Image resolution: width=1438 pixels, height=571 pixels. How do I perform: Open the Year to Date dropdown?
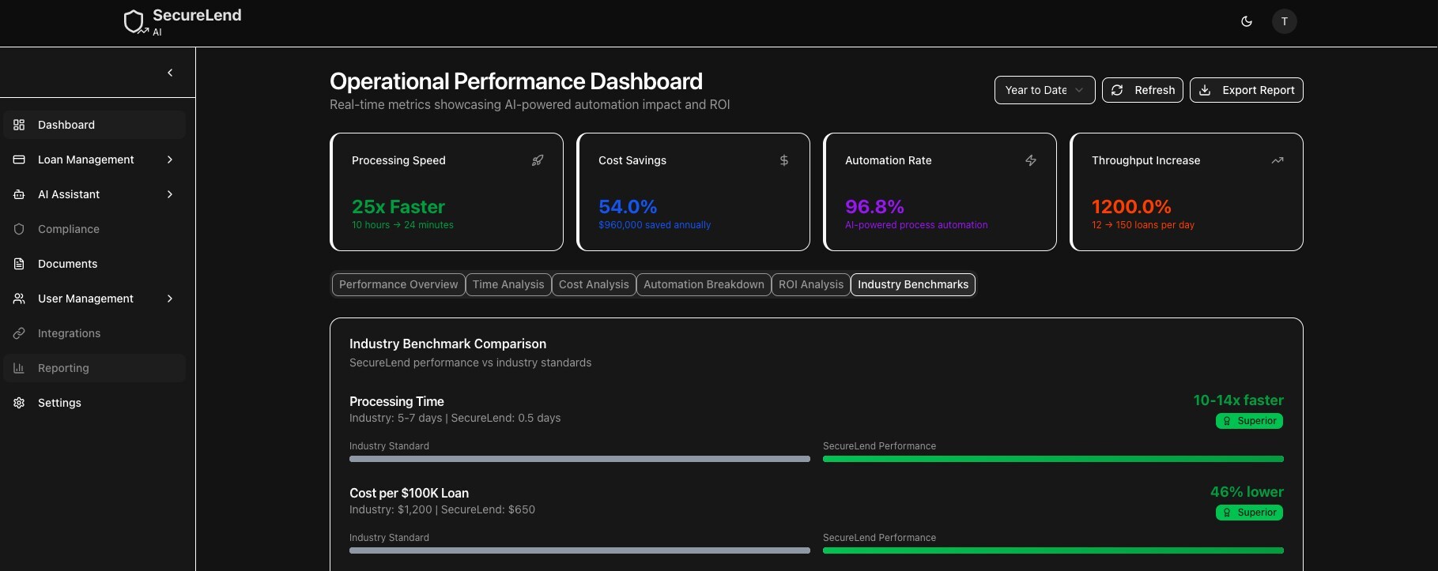pos(1044,90)
